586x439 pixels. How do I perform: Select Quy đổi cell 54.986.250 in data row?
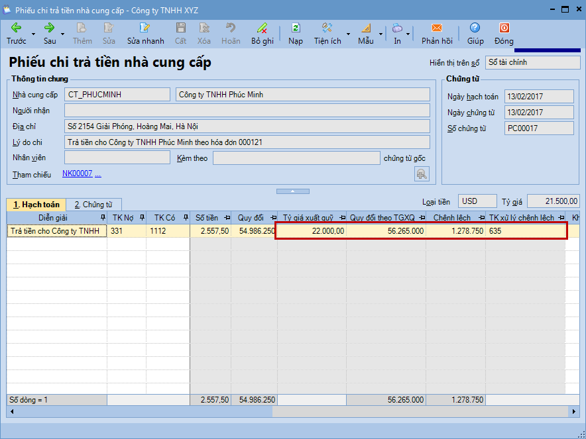[254, 231]
